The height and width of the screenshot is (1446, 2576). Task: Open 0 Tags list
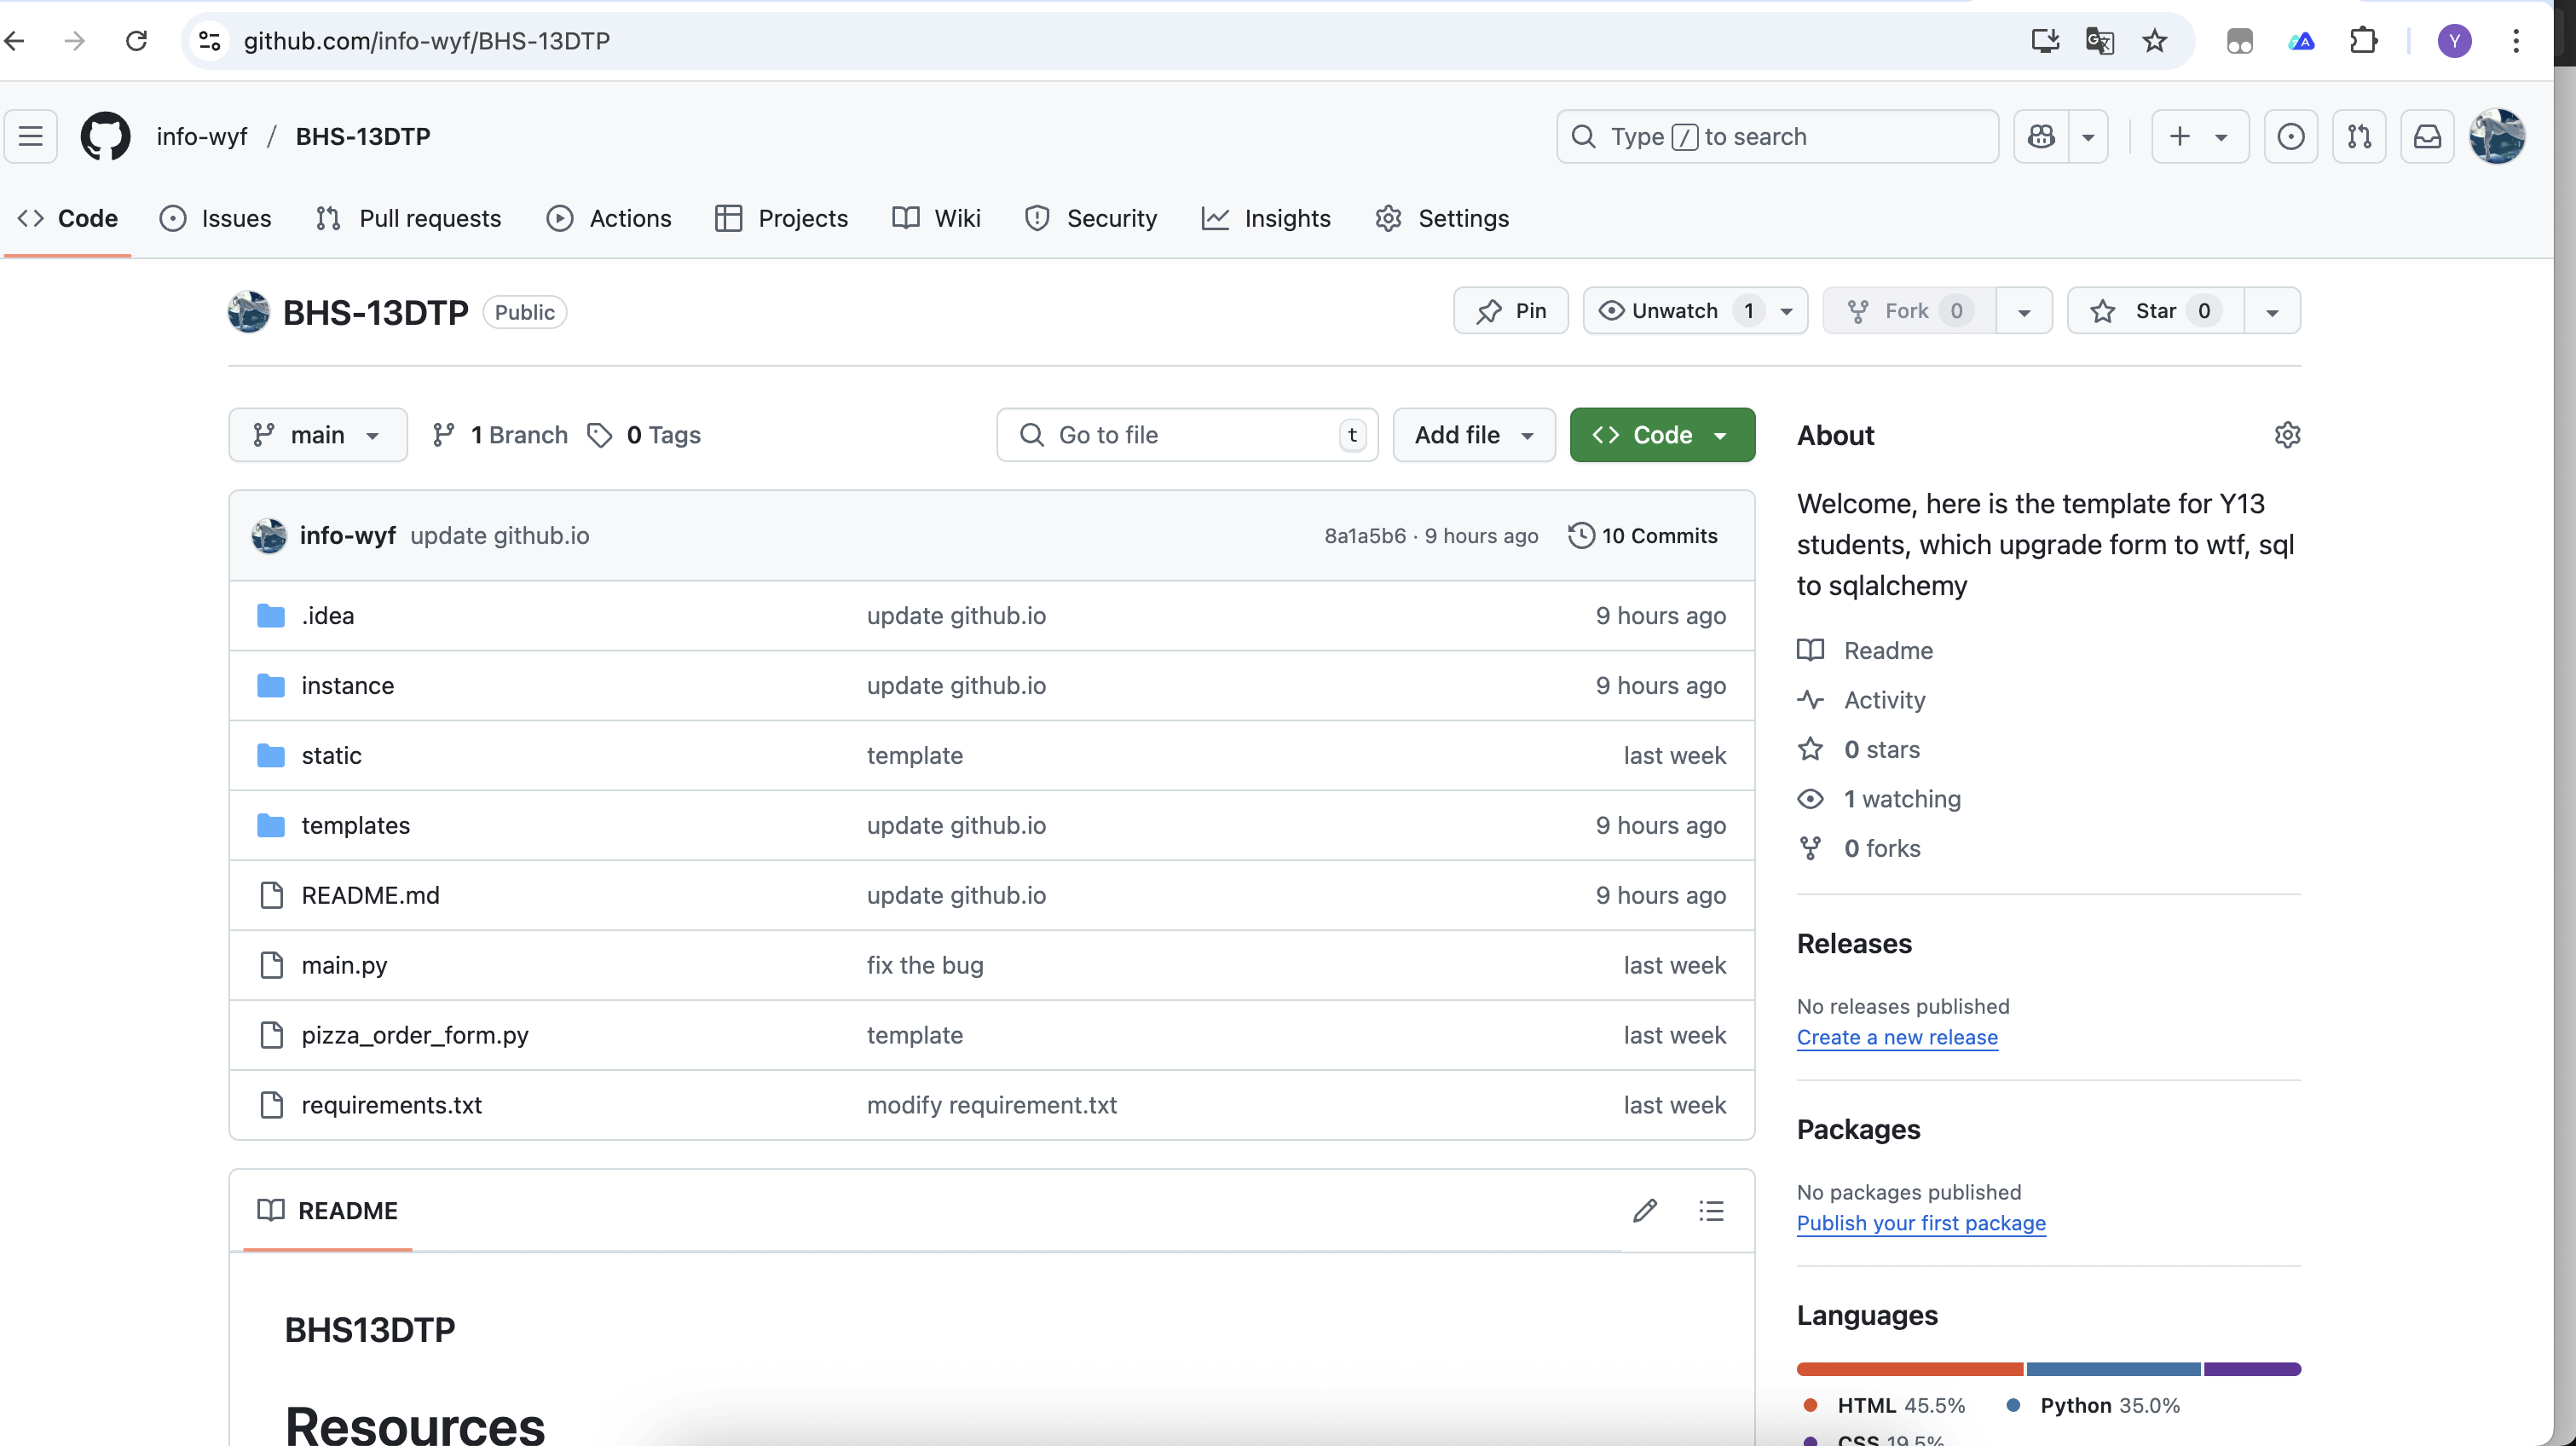click(645, 435)
